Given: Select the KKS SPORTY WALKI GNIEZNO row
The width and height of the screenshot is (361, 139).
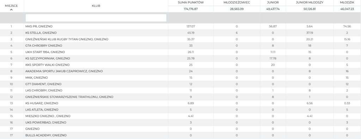Looking at the screenshot, I should coord(180,65).
